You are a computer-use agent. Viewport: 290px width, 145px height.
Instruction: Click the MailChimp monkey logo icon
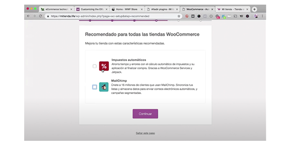(x=103, y=87)
